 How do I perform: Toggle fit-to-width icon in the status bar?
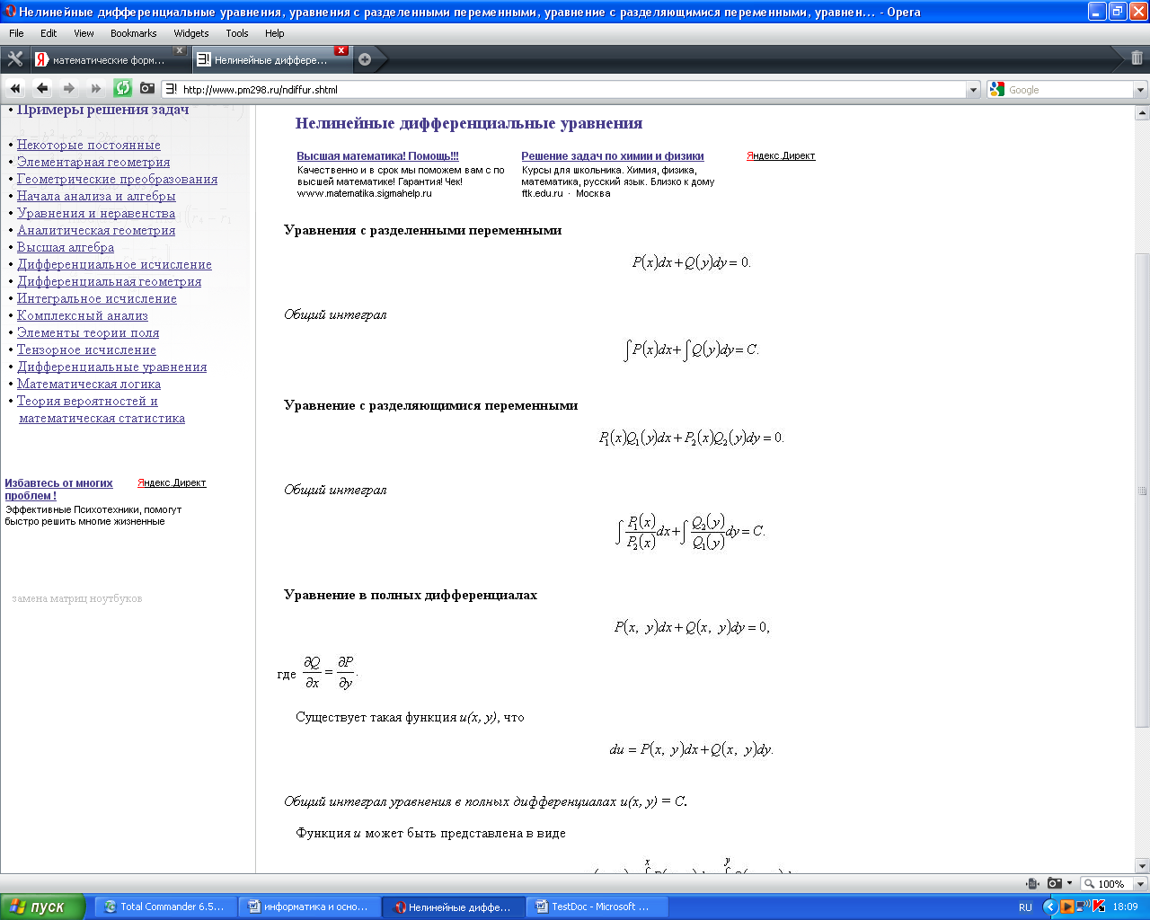(1033, 884)
